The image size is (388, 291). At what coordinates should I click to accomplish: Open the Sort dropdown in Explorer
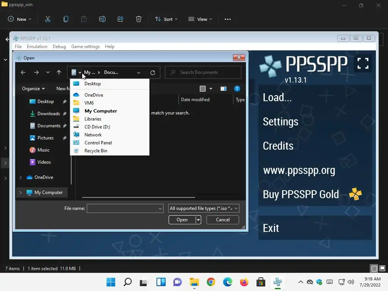tap(166, 19)
